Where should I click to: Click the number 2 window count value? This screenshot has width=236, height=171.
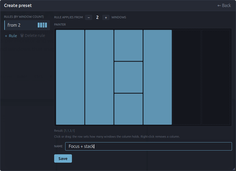97,18
